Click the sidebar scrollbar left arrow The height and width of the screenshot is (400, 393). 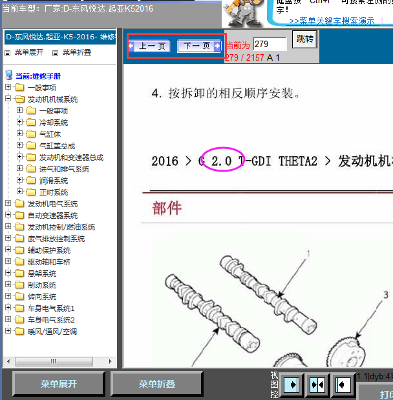(8, 361)
